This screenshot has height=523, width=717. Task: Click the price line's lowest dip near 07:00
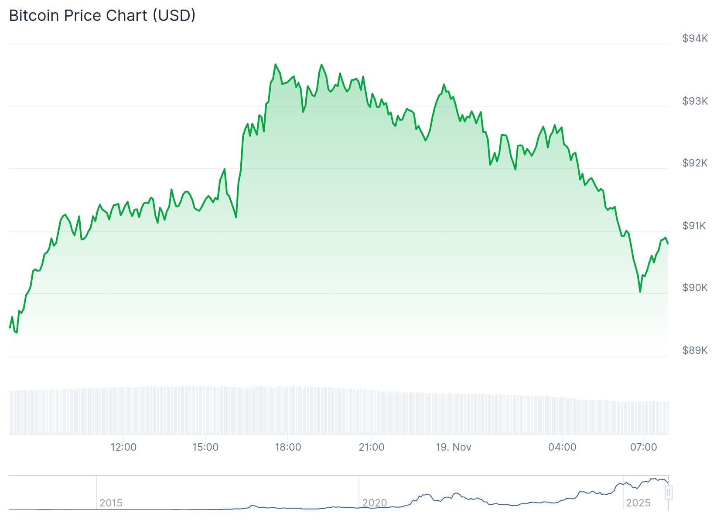(x=640, y=291)
